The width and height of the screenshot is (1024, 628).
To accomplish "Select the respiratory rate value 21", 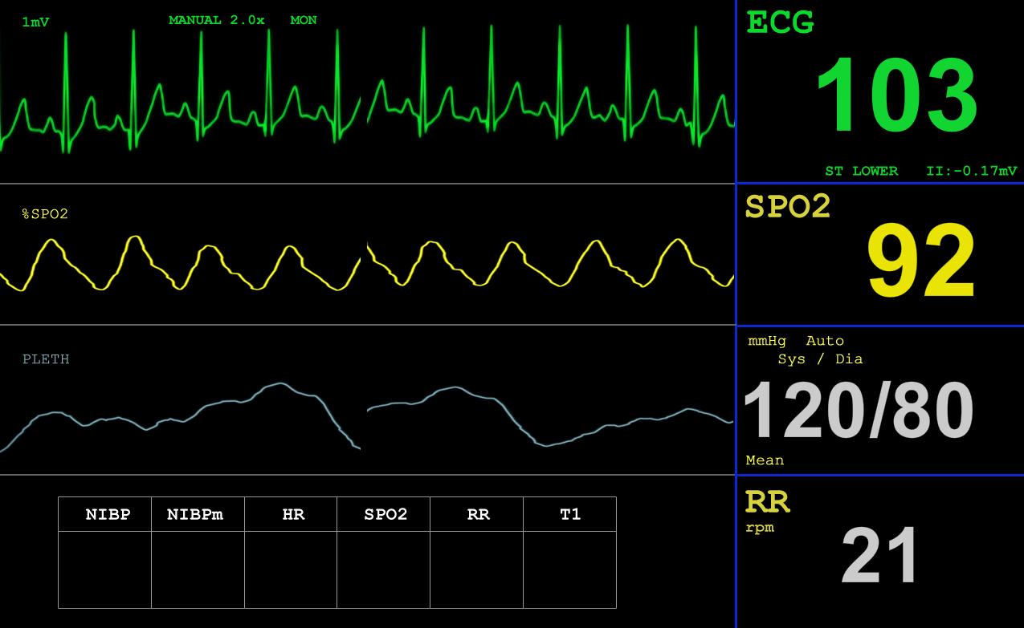I will pos(880,555).
